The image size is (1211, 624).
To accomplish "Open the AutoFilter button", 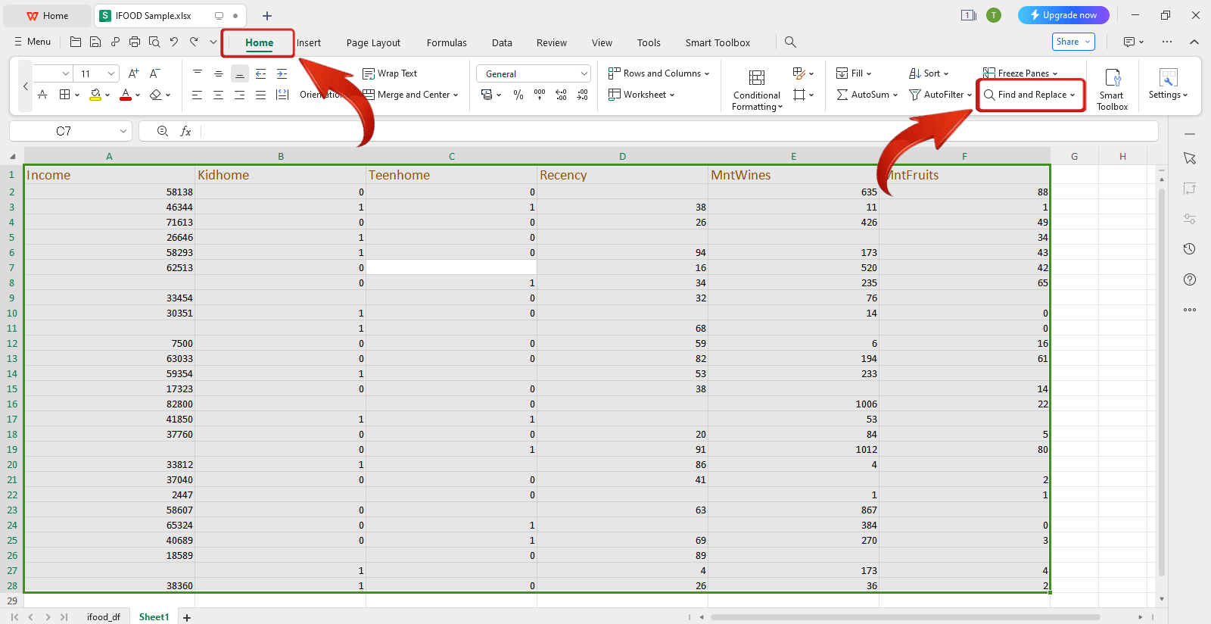I will click(x=941, y=95).
